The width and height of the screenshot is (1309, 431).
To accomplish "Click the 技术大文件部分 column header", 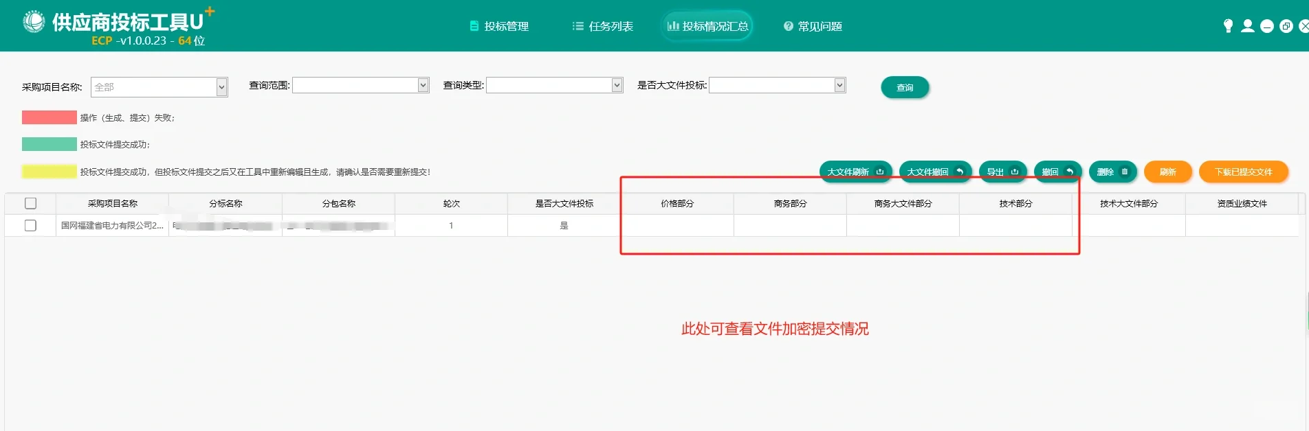I will coord(1128,203).
